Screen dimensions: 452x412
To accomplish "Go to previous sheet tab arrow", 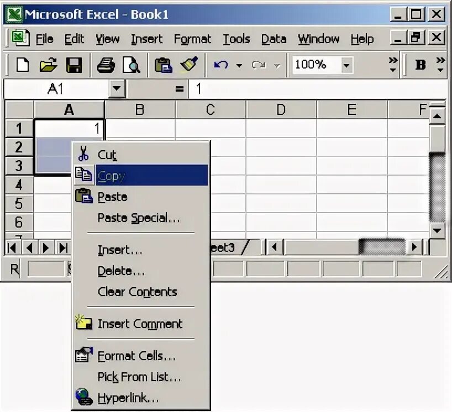I will pos(29,248).
